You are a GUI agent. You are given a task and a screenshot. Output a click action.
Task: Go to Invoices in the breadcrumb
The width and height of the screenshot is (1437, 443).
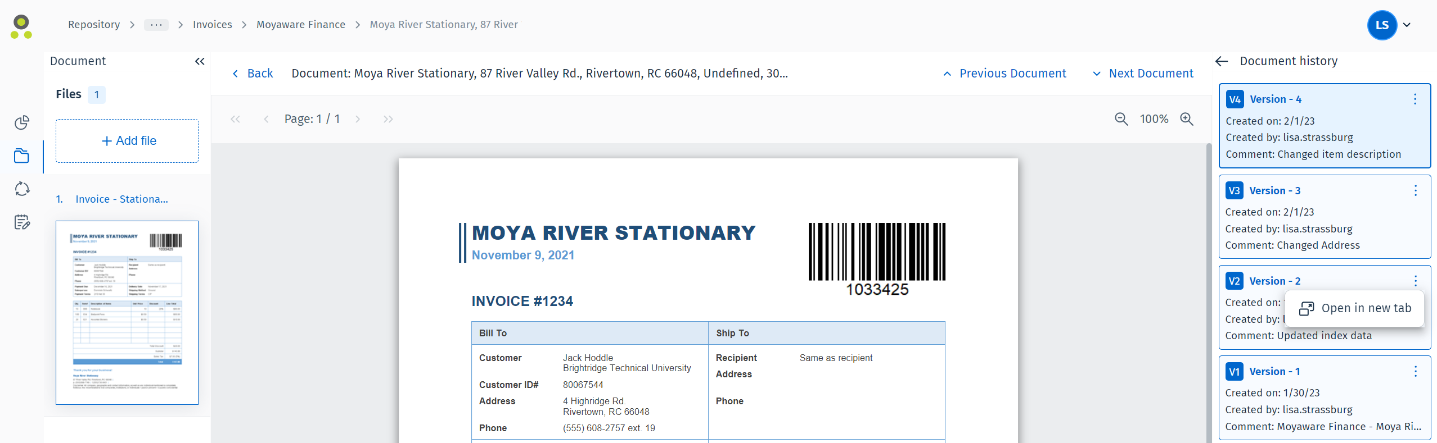pyautogui.click(x=212, y=25)
